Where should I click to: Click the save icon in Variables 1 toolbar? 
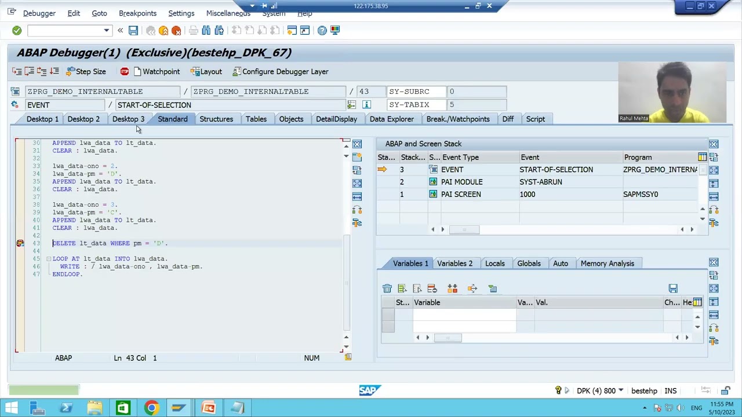pyautogui.click(x=673, y=288)
